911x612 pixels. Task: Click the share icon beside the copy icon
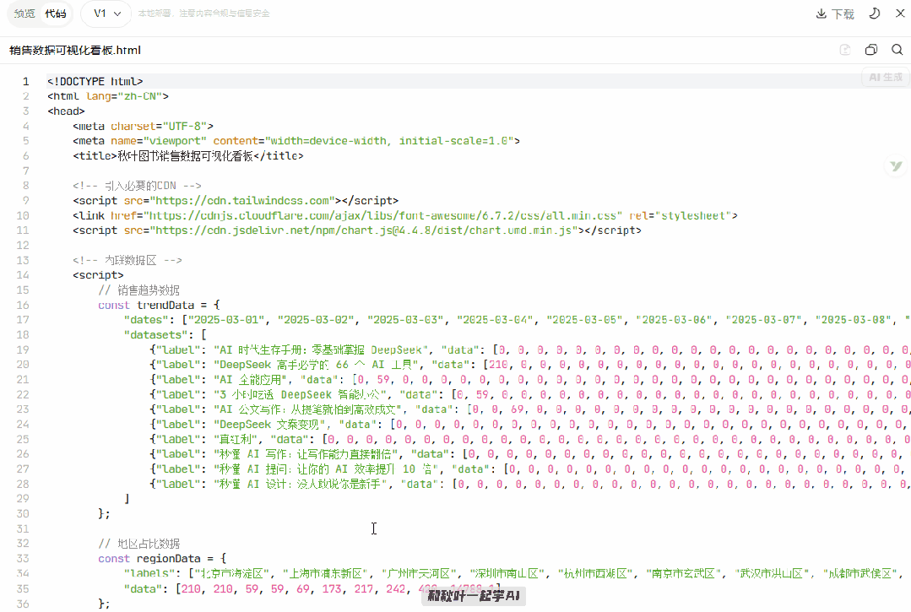pyautogui.click(x=845, y=50)
